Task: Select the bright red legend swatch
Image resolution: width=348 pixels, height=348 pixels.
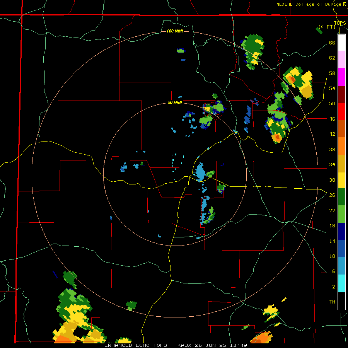Action: pos(341,111)
